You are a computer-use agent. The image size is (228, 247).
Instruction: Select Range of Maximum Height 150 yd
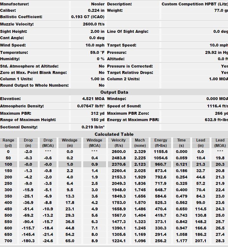[97, 120]
